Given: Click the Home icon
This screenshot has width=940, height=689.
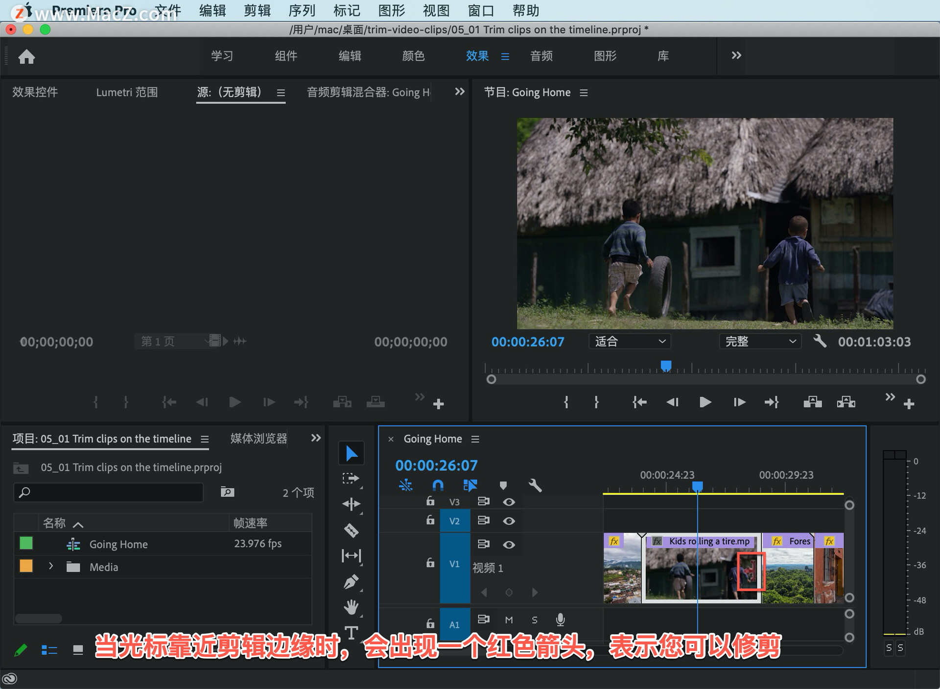Looking at the screenshot, I should (x=26, y=57).
